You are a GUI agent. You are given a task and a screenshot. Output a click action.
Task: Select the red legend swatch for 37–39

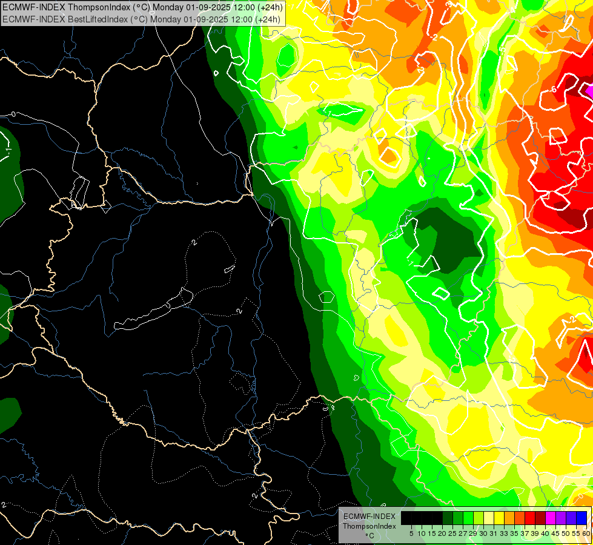coord(530,518)
